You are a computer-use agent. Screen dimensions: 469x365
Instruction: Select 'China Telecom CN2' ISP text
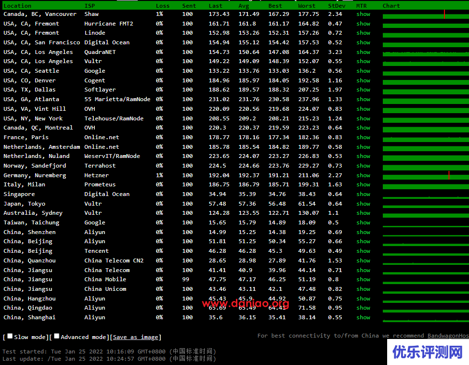click(114, 261)
